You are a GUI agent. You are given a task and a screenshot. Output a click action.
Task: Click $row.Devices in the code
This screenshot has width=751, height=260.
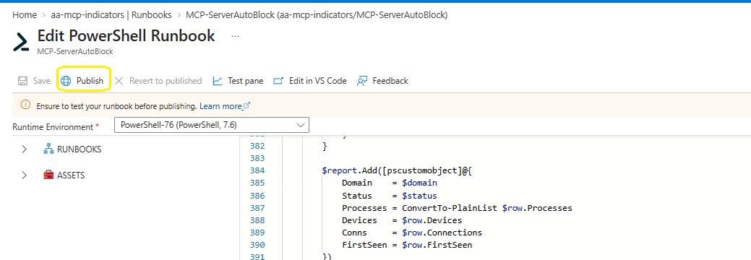tap(432, 220)
